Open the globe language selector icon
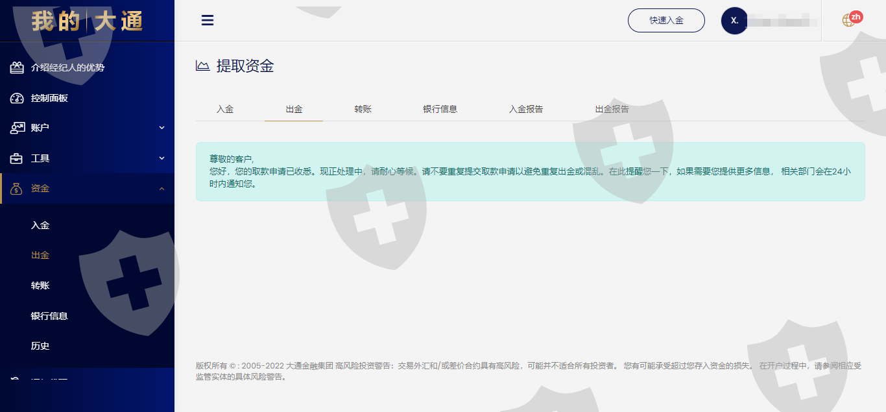Screen dimensions: 886x412 (848, 20)
